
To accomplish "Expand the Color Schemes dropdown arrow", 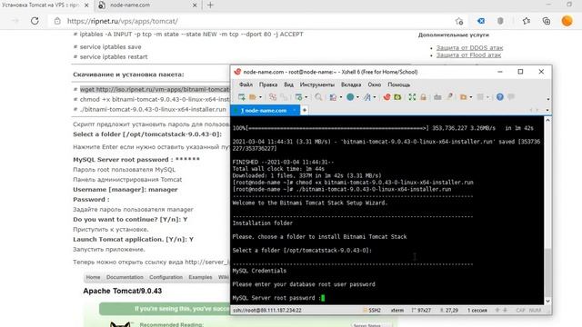I will 341,97.
